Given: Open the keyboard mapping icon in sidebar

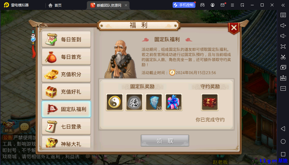Looking at the screenshot, I should (283, 15).
